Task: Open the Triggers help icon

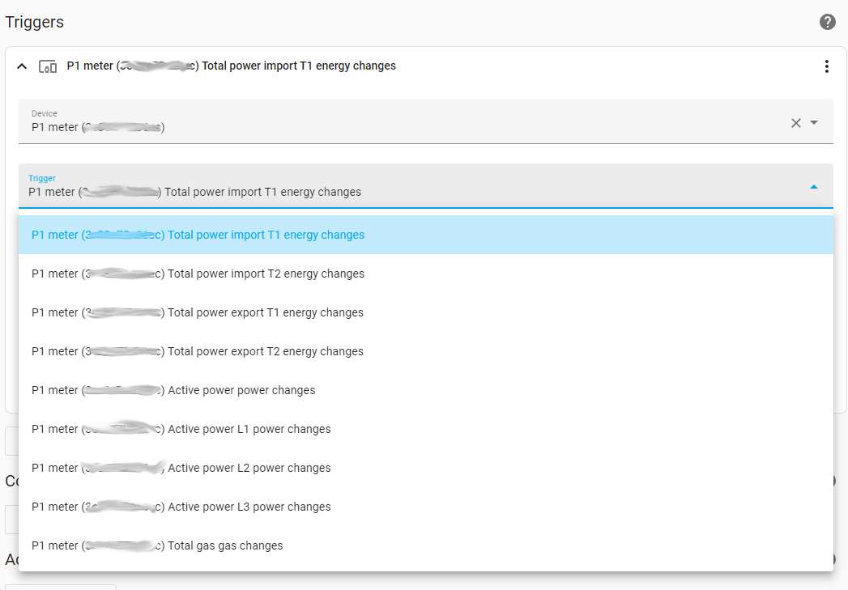Action: coord(827,22)
